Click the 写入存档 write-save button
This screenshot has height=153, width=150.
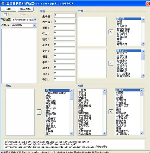point(25,9)
